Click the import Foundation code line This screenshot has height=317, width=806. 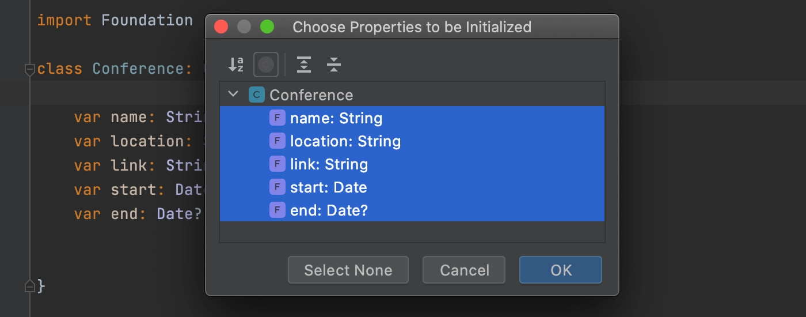tap(115, 20)
